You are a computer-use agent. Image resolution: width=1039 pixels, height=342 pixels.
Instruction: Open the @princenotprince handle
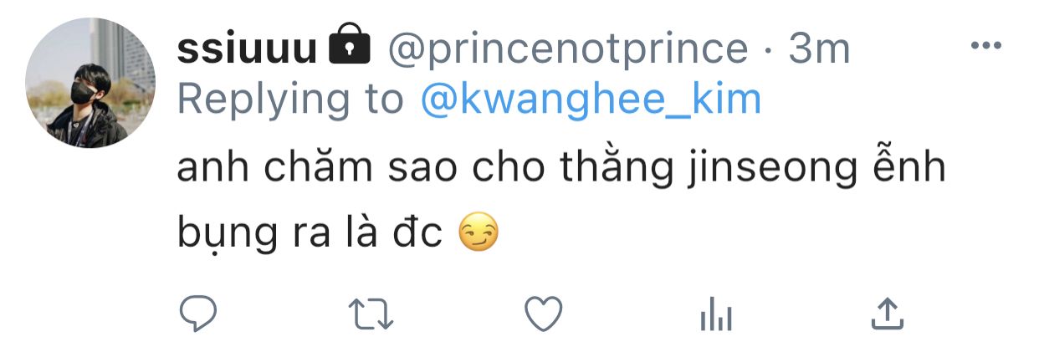click(x=566, y=50)
